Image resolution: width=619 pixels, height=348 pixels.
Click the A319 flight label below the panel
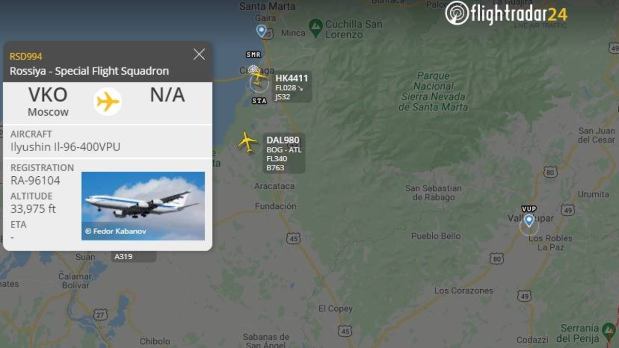(x=124, y=256)
